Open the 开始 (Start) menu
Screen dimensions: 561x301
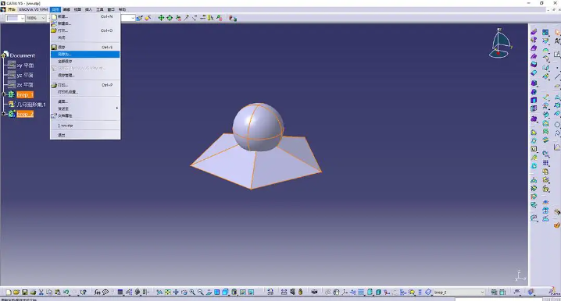click(x=12, y=9)
